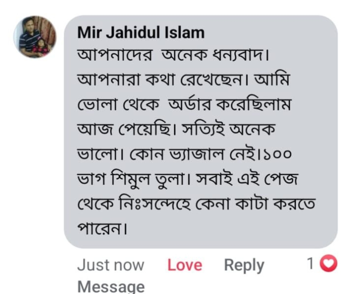Screen dimensions: 351x294
Task: Click the Message link below the comment
Action: click(111, 287)
